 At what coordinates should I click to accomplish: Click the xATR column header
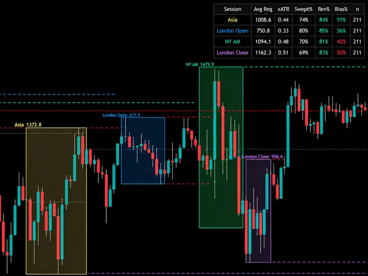(x=283, y=9)
